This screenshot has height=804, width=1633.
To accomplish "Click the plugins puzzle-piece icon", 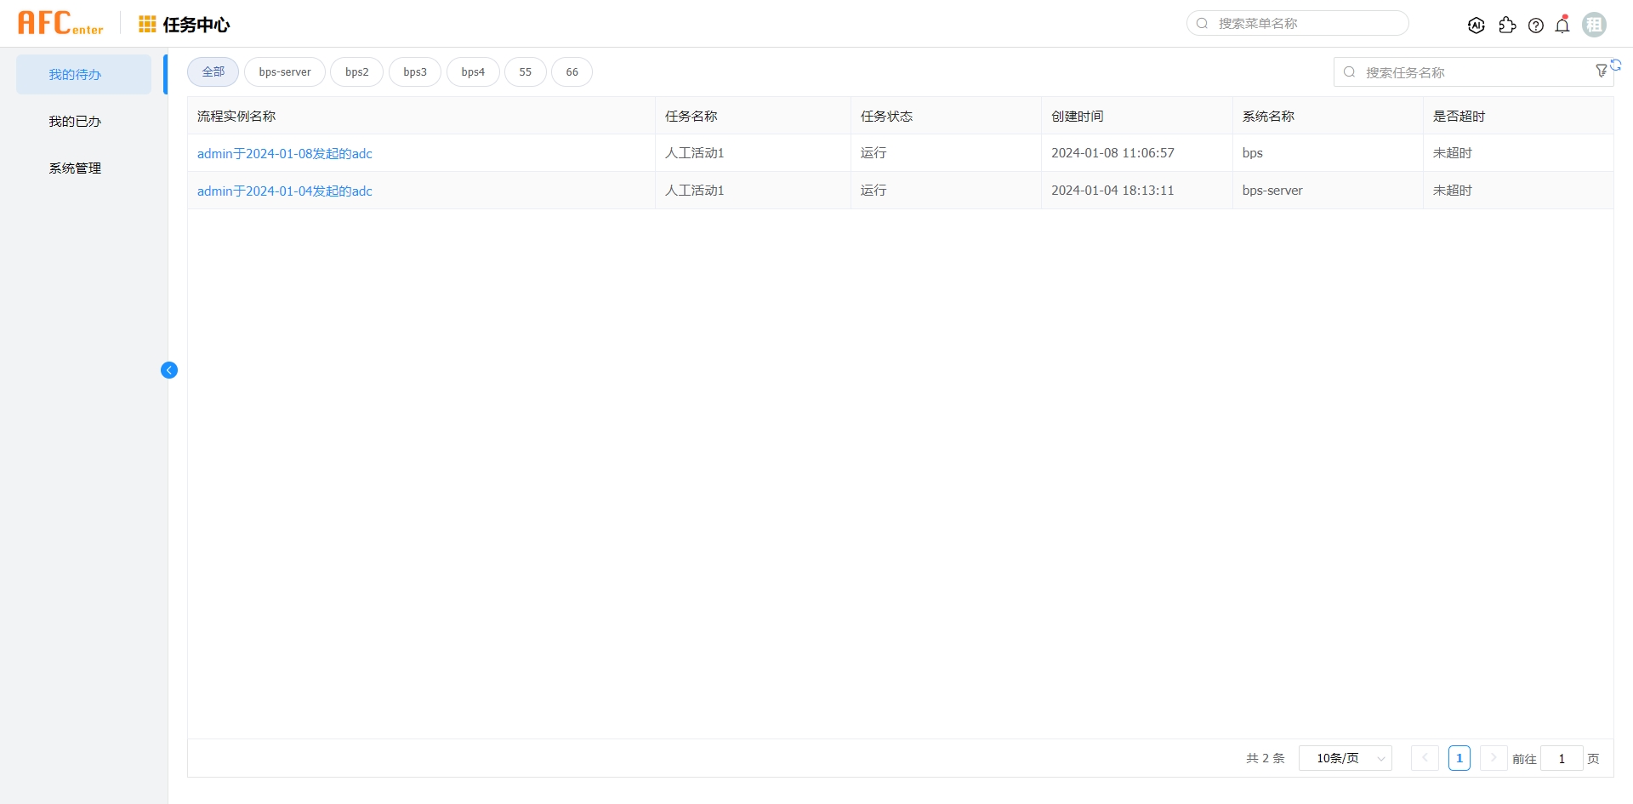I will click(1507, 25).
